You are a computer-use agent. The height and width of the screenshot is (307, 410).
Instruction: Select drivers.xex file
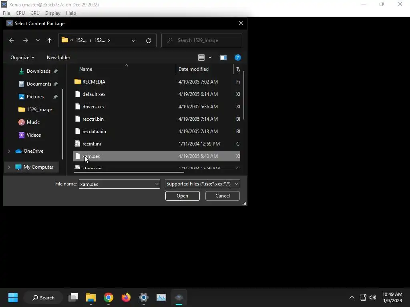tap(93, 106)
